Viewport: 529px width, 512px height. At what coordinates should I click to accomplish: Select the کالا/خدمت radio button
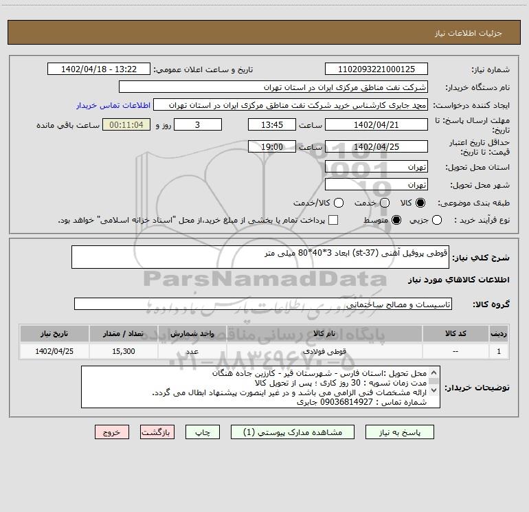[x=339, y=203]
